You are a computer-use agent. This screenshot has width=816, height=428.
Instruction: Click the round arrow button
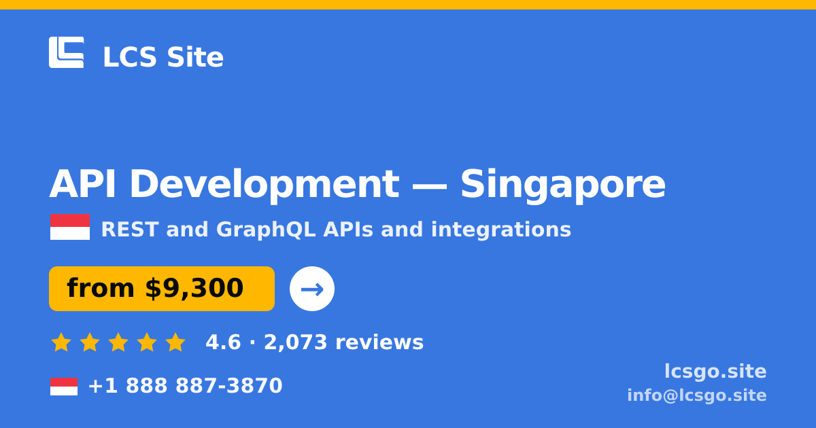(x=312, y=289)
